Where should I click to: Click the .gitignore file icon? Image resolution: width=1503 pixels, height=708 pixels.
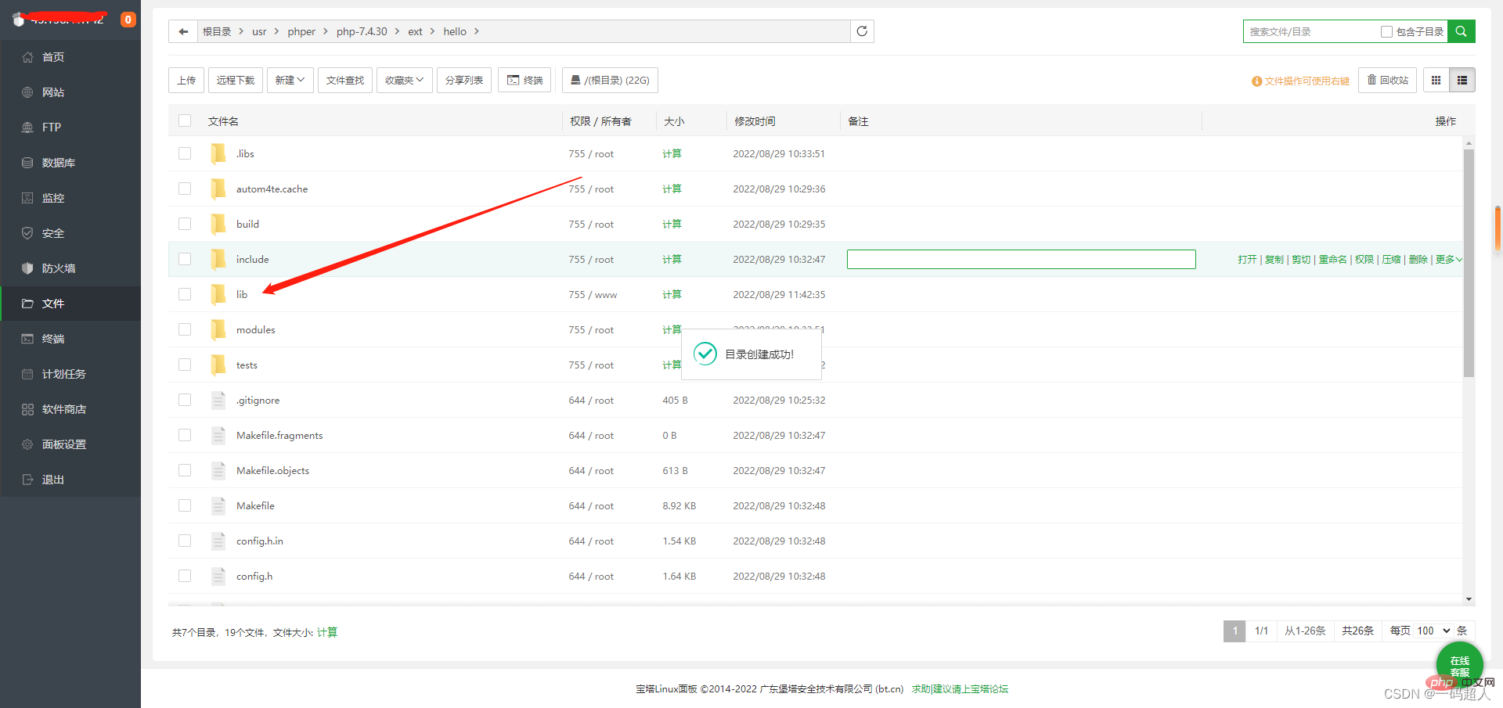tap(218, 400)
